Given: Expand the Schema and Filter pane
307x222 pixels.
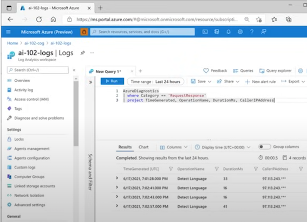Looking at the screenshot, I should click(90, 82).
